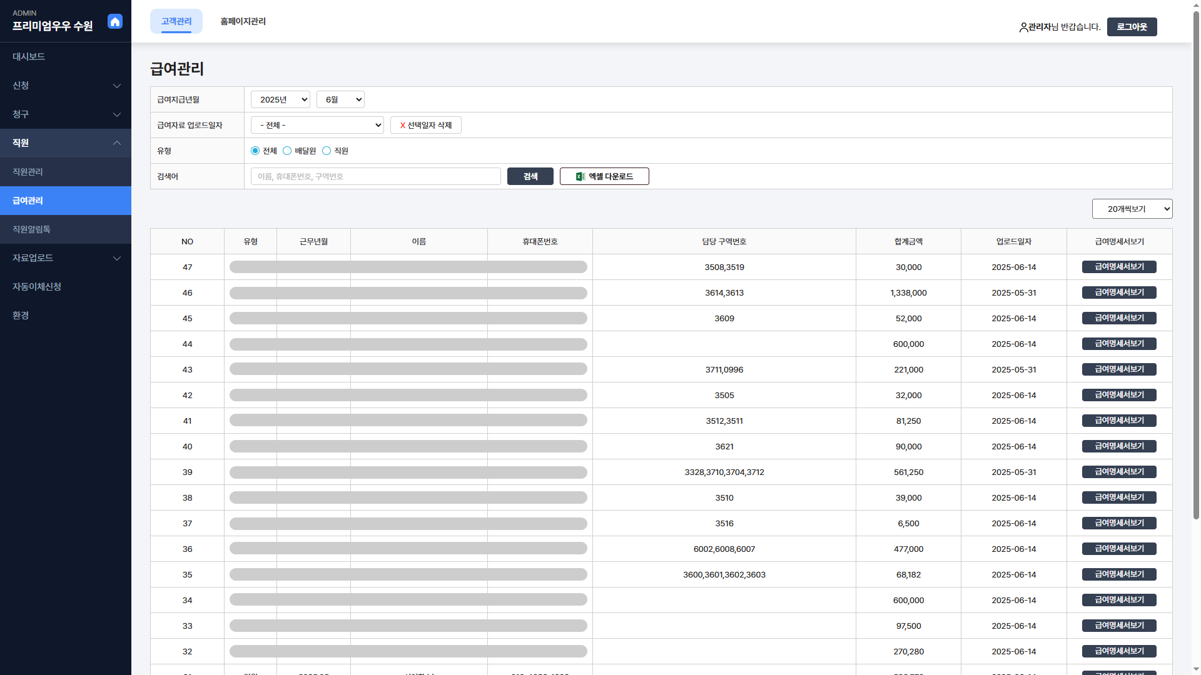Expand the 신청 menu chevron
The image size is (1201, 675).
116,86
